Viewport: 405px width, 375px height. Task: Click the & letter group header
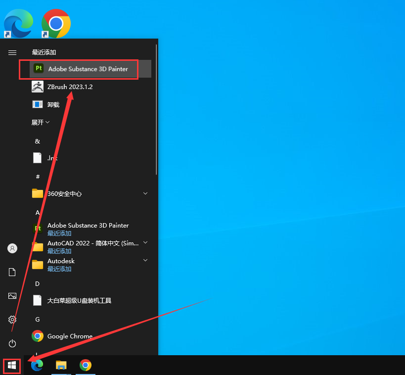(x=38, y=141)
